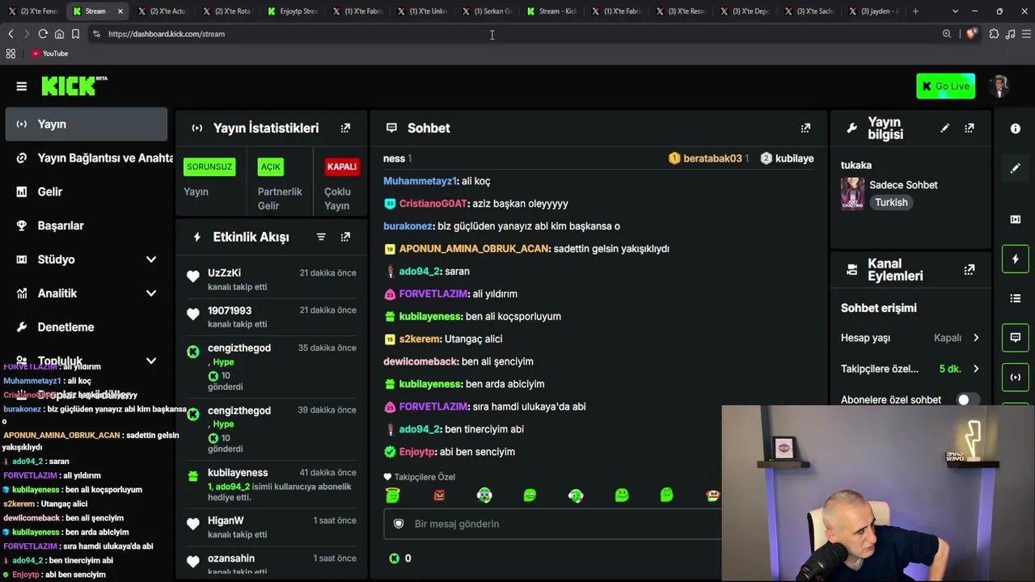The image size is (1035, 582).
Task: Open HiganW follow event
Action: tap(271, 527)
